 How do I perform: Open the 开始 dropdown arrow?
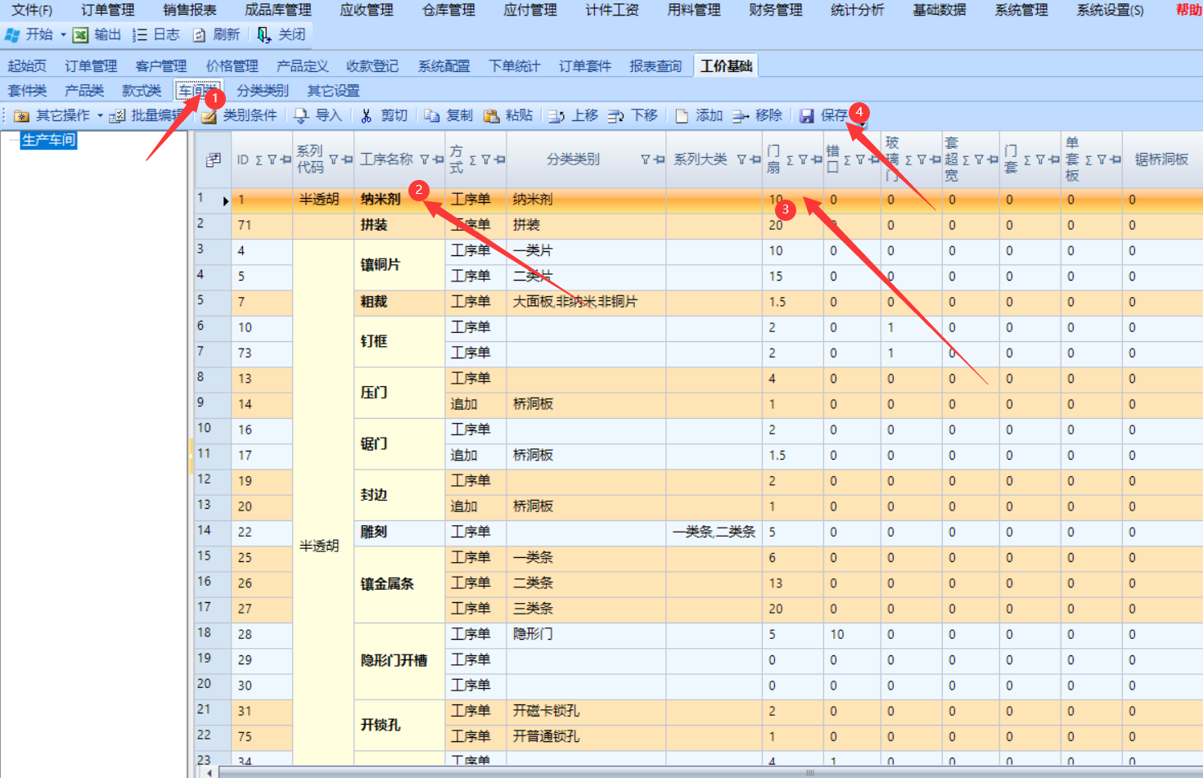point(63,35)
